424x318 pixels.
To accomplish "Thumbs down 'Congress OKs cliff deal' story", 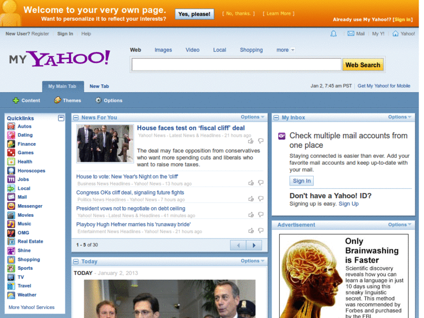I will [261, 199].
